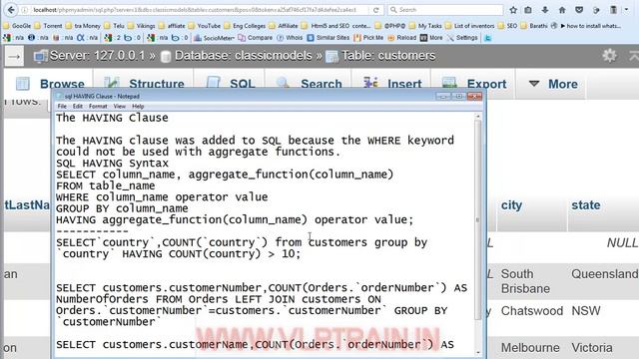Go to the Firefox Home icon
The width and height of the screenshot is (639, 359).
562,10
